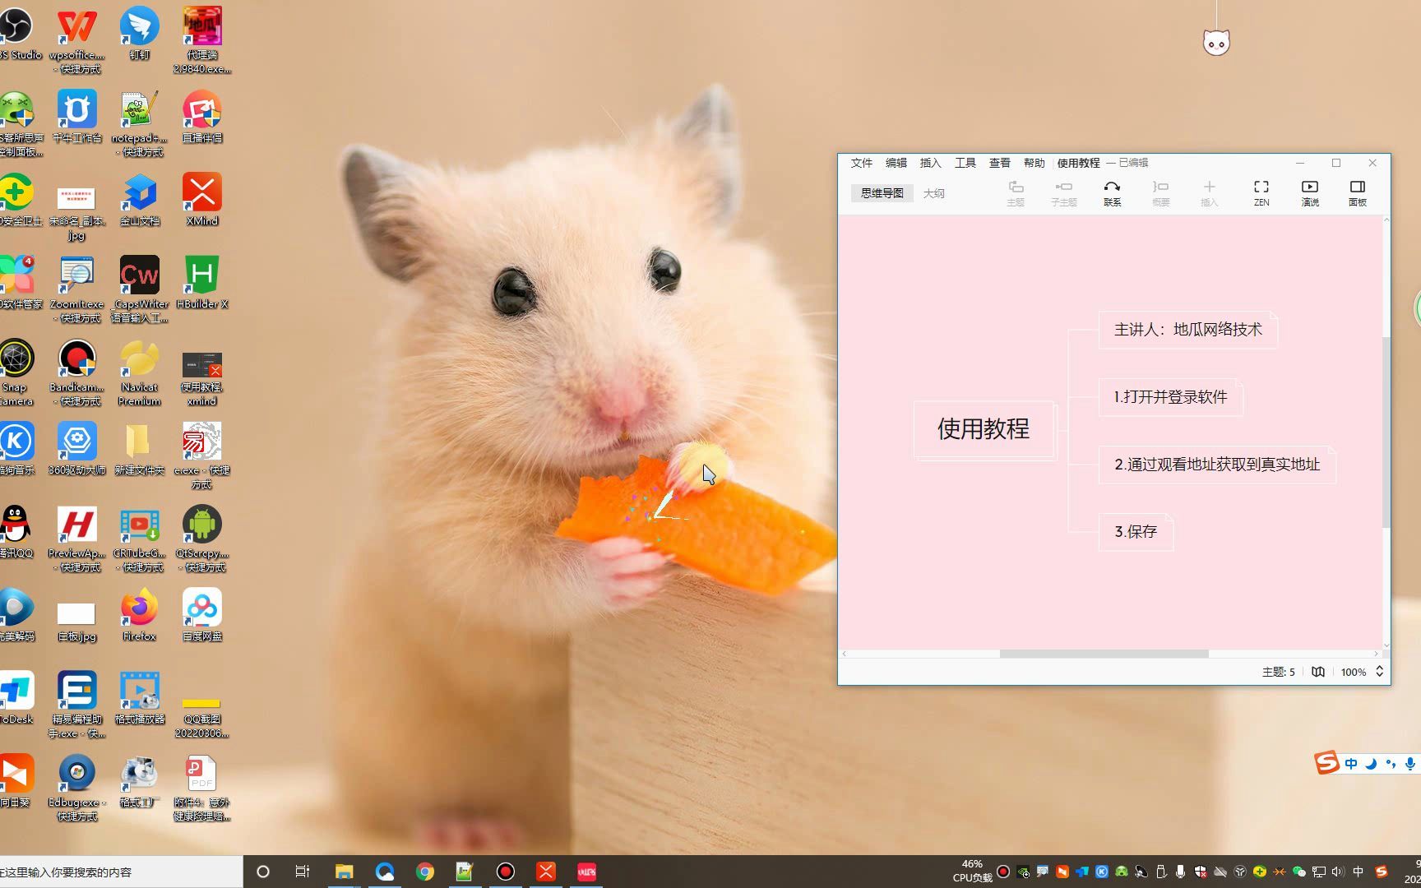This screenshot has height=888, width=1421.
Task: Select the CapsWriter desktop icon
Action: (140, 290)
